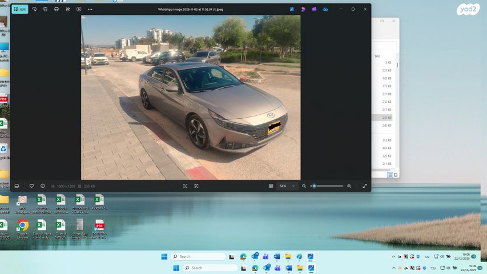Image resolution: width=487 pixels, height=274 pixels.
Task: Click the second scan-frame icon at bottom center
Action: coord(196,186)
